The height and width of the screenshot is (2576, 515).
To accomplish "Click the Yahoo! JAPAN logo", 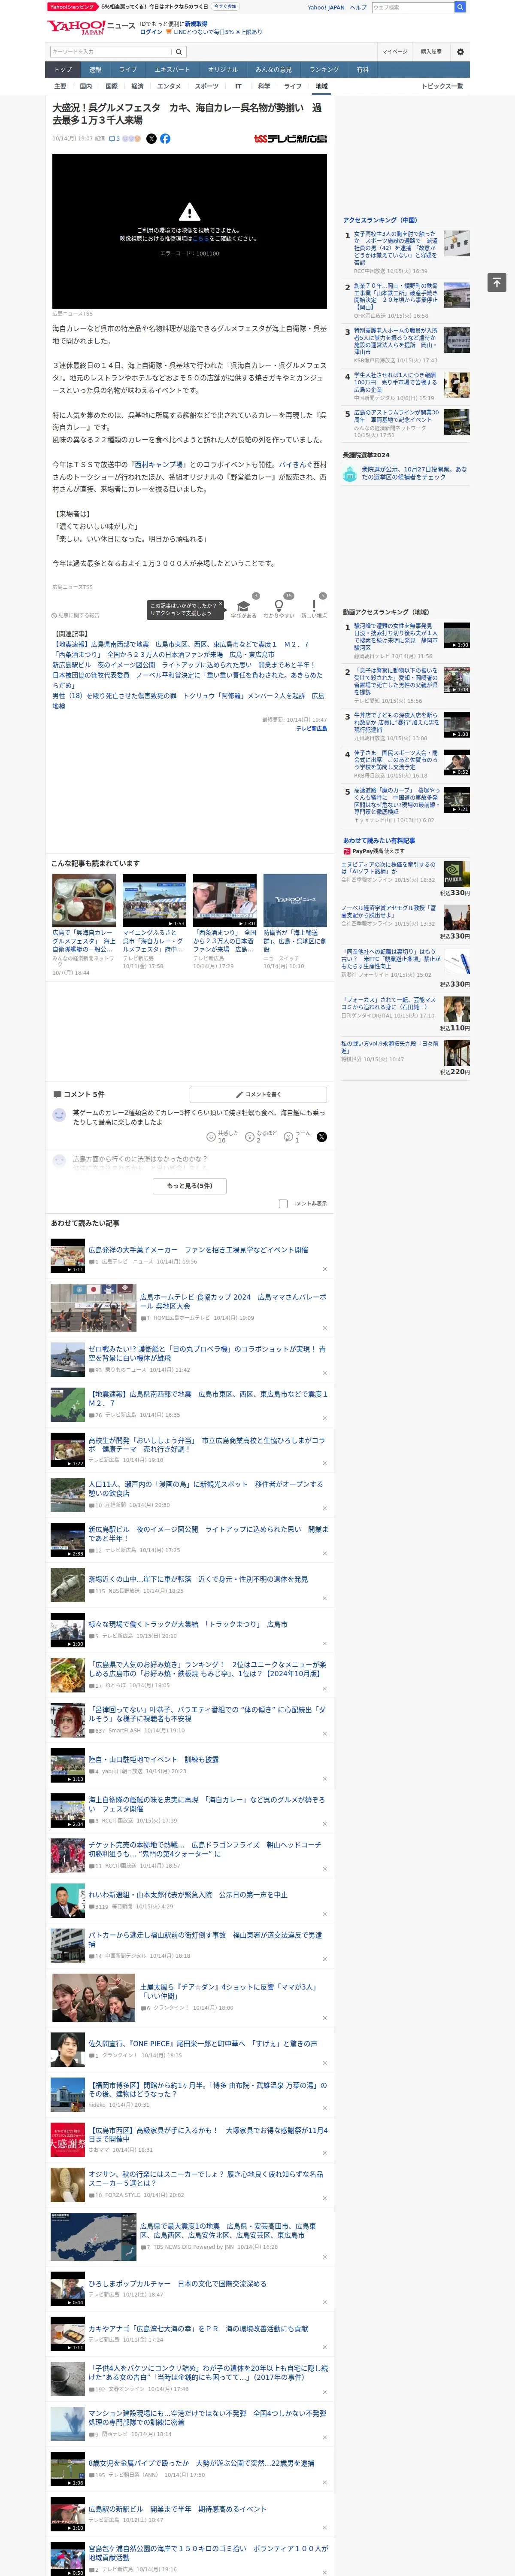I will tap(76, 27).
